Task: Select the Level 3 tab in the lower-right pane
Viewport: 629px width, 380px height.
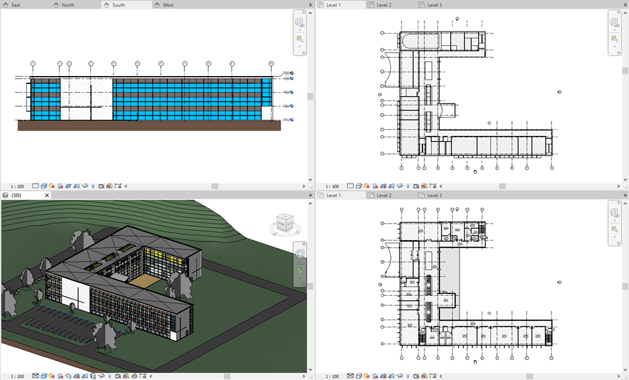Action: (435, 195)
